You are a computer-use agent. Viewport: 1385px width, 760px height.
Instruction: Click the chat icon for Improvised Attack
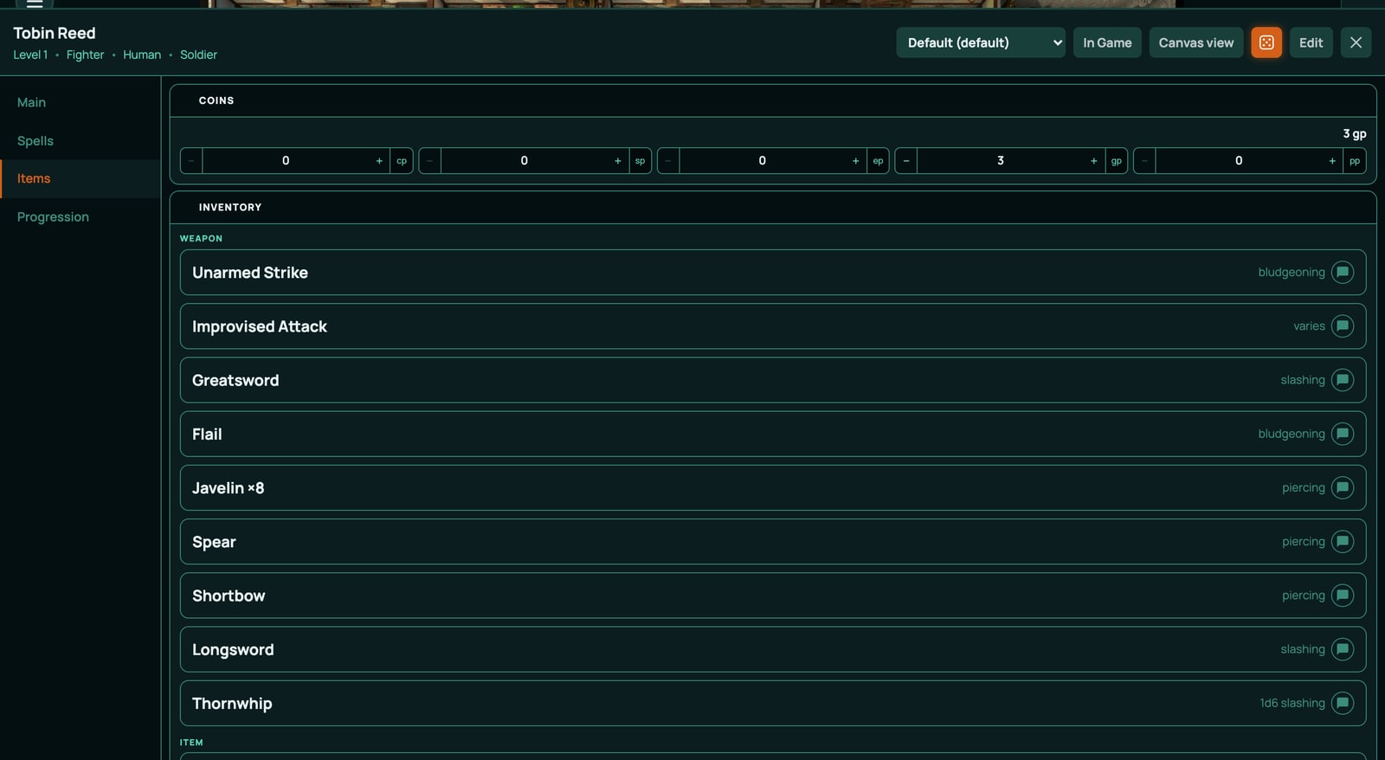click(x=1343, y=326)
